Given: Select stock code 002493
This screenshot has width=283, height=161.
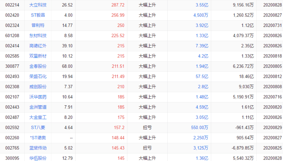Looking at the screenshot, I should (12, 76).
